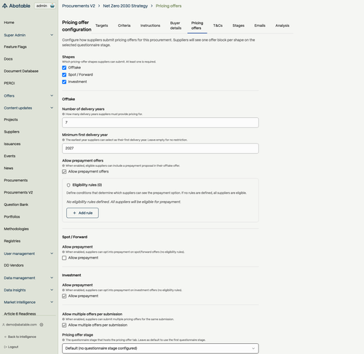This screenshot has height=354, width=364.
Task: Open the Pricing offer stage dropdown
Action: (160, 348)
